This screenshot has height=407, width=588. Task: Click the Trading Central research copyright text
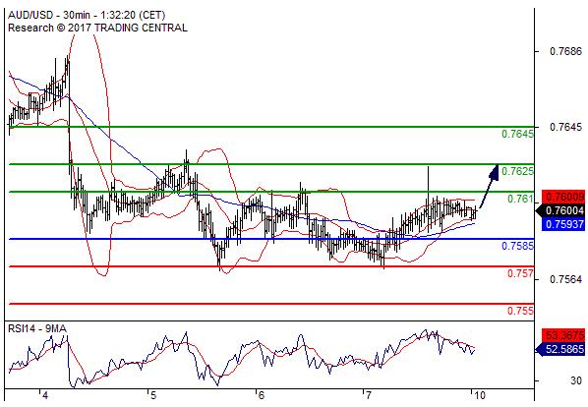[97, 28]
